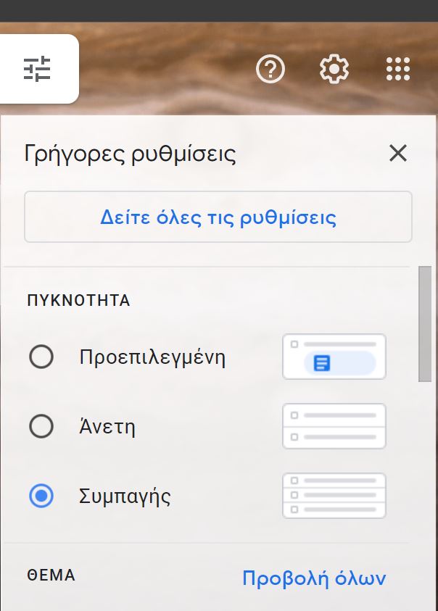
Task: Click Δείτε όλες τις ρυθμίσεις button
Action: 218,217
